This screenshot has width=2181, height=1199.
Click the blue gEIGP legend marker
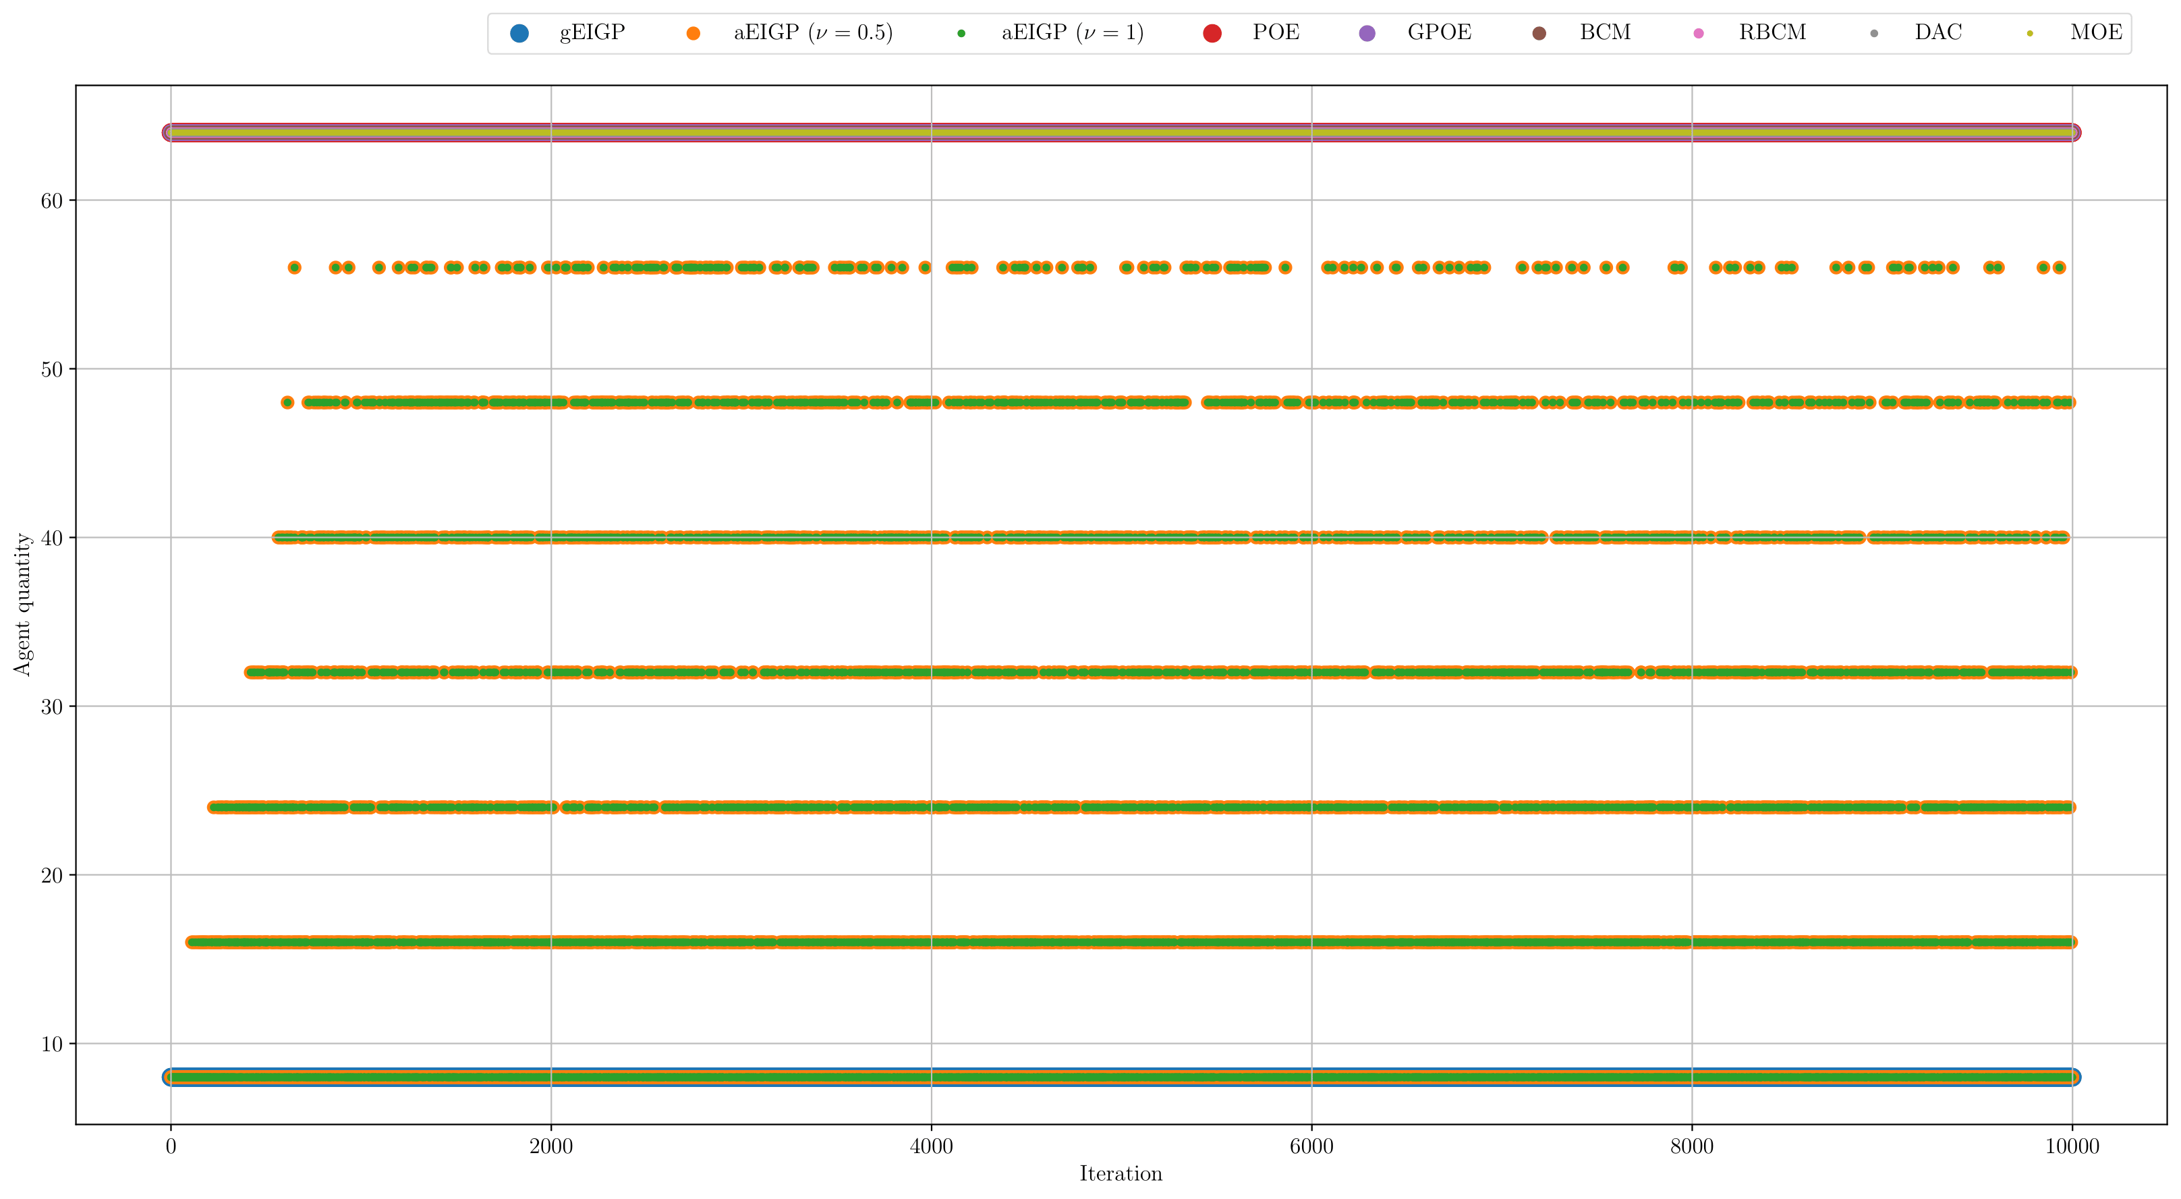click(520, 33)
